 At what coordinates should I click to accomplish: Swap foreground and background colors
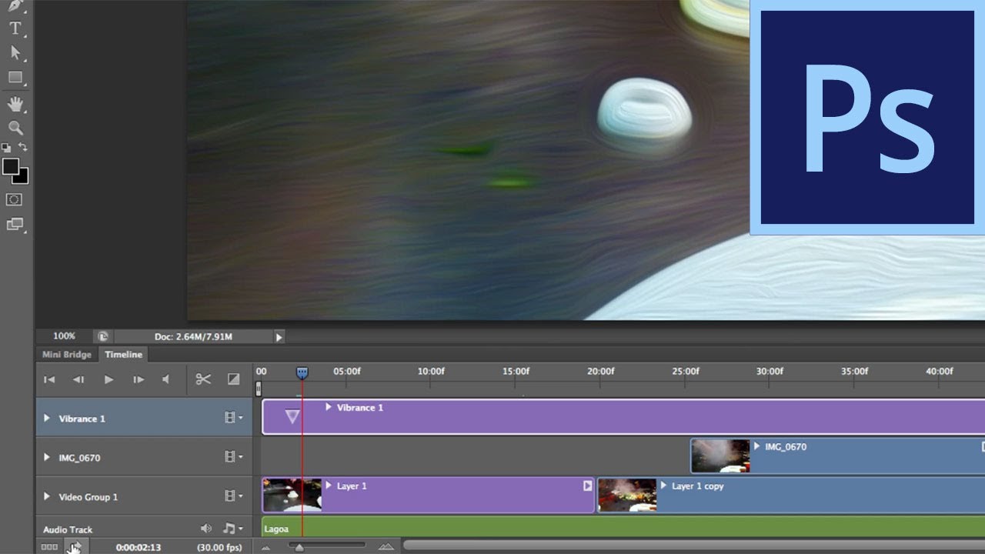(23, 147)
